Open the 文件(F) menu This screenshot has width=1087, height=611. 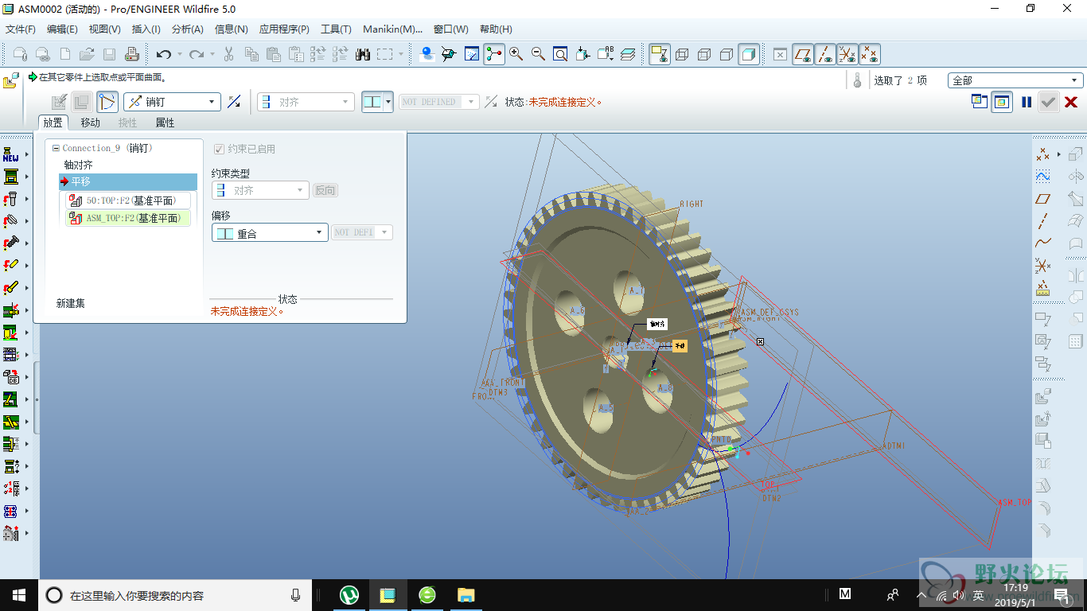coord(21,29)
